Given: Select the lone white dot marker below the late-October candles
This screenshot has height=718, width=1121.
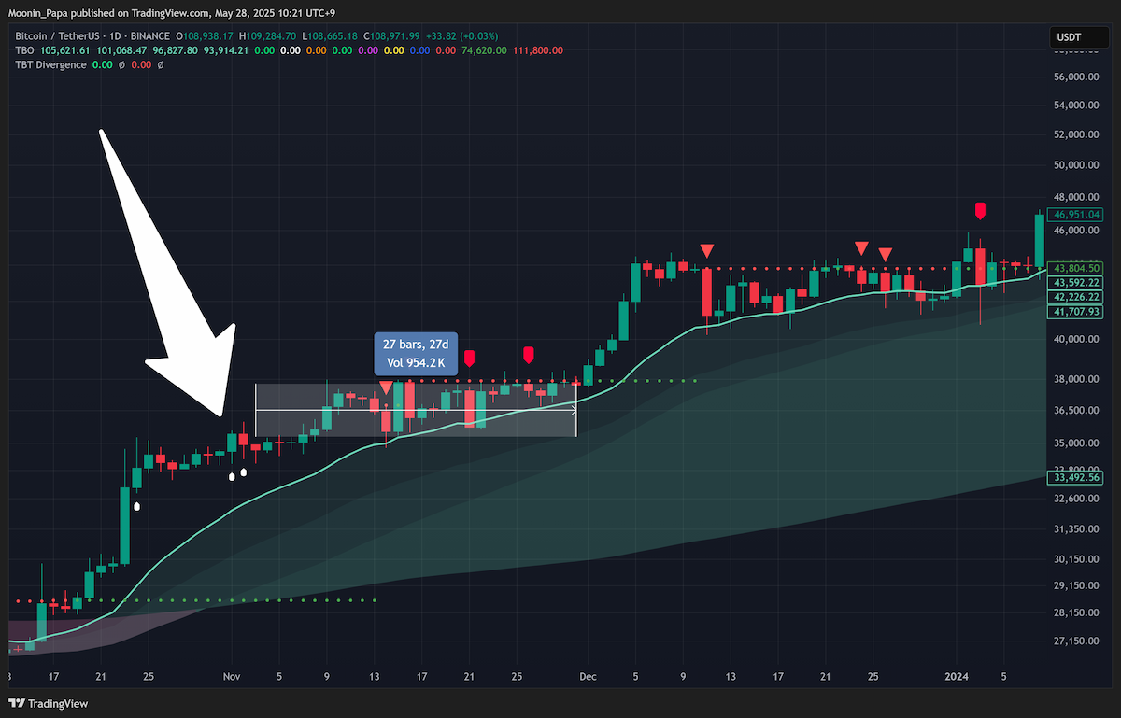Looking at the screenshot, I should point(136,507).
